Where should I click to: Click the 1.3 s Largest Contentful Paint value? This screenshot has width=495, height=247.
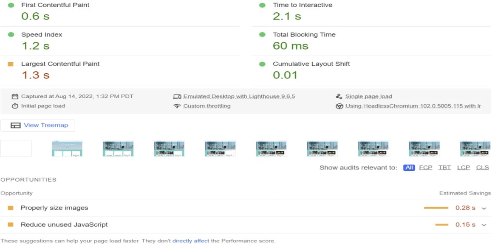click(x=35, y=75)
